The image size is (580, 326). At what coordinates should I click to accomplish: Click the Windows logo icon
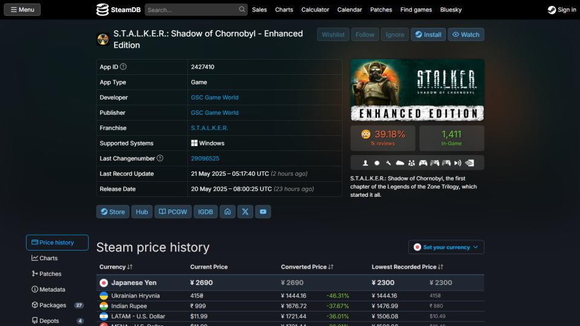pyautogui.click(x=194, y=143)
